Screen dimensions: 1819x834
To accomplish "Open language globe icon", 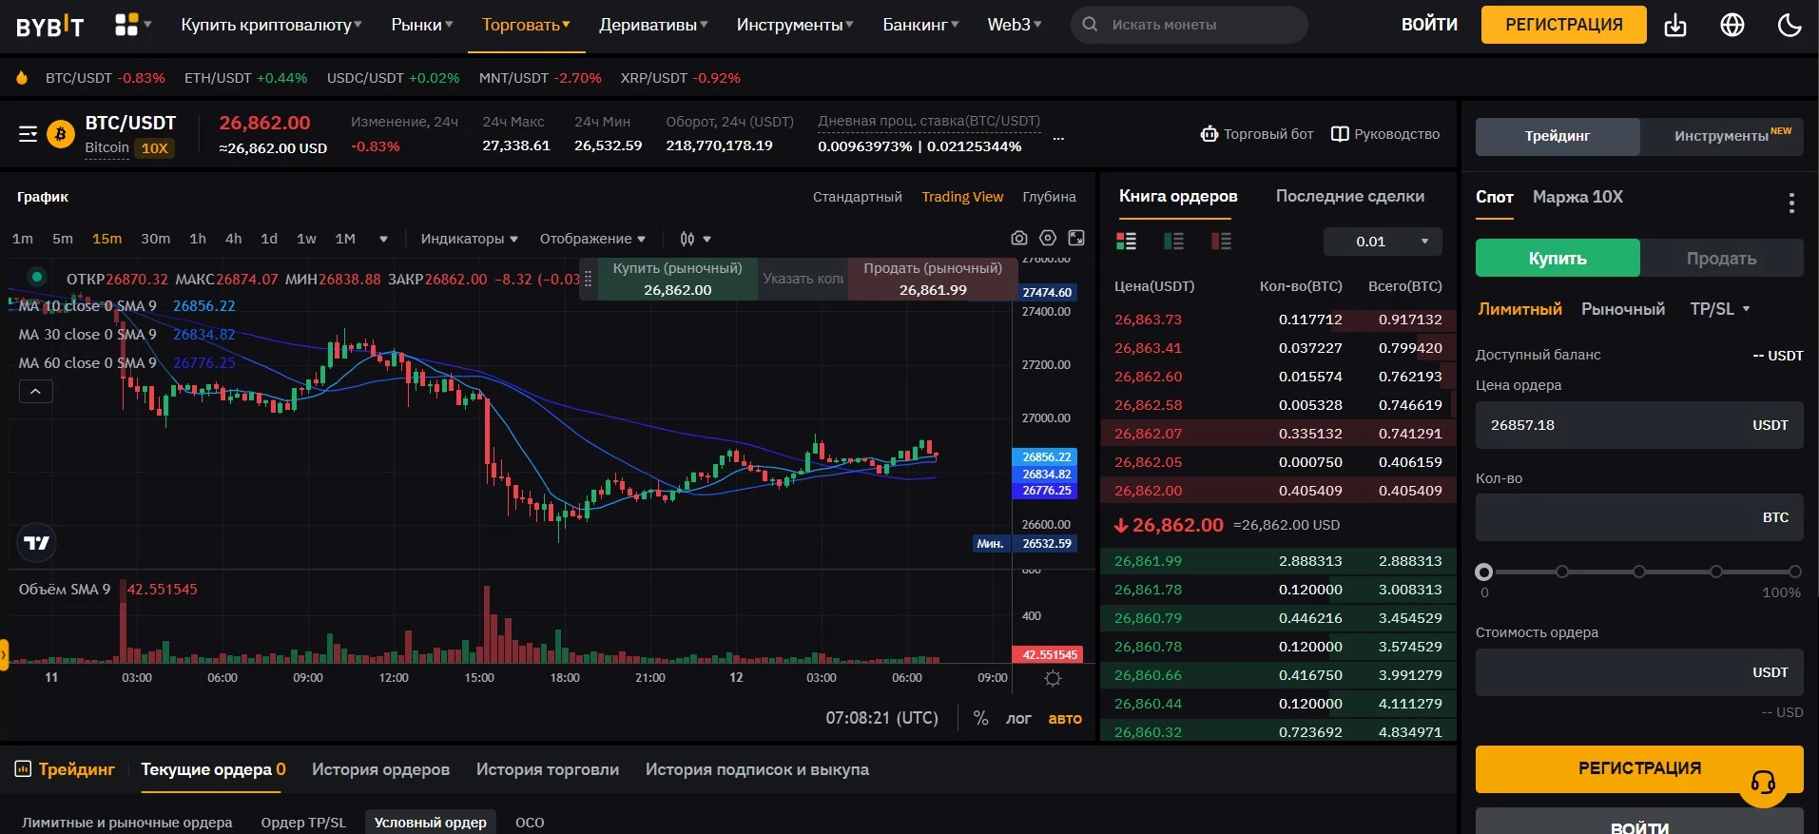I will click(1732, 26).
